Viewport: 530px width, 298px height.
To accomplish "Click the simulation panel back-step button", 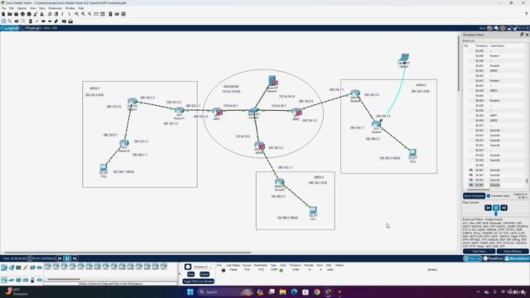I will click(x=488, y=208).
